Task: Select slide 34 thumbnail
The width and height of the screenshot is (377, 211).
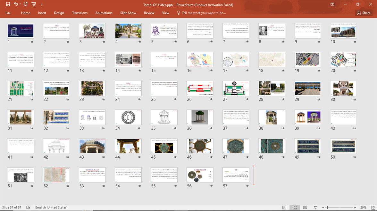Action: coord(128,117)
